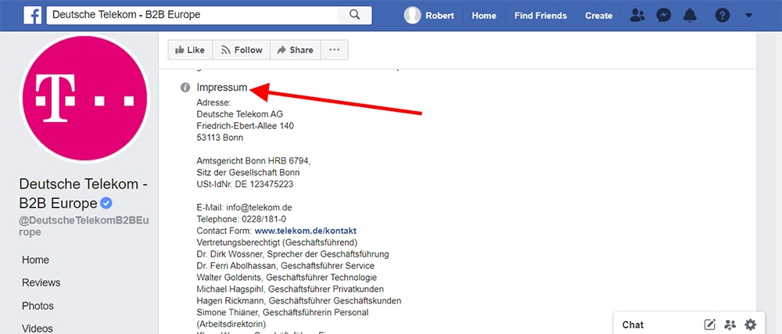782x334 pixels.
Task: Like the Deutsche Telekom page
Action: coord(190,50)
